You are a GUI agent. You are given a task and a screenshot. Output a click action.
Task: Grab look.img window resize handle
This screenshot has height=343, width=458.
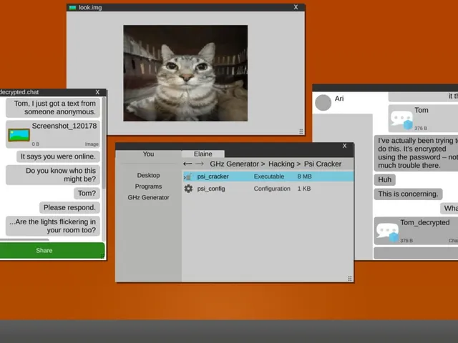301,131
